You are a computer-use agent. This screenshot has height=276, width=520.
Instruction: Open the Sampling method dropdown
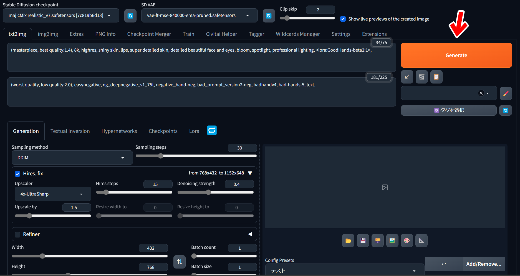click(x=72, y=158)
